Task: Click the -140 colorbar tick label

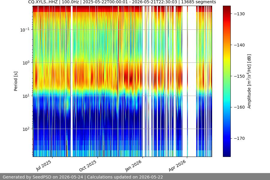Action: [x=239, y=45]
